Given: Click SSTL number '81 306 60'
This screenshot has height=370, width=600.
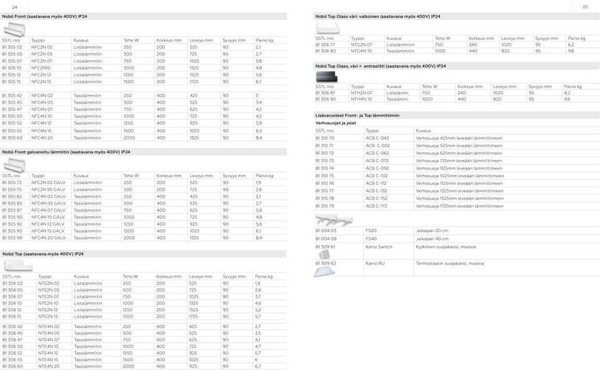Looking at the screenshot, I should pos(12,366).
